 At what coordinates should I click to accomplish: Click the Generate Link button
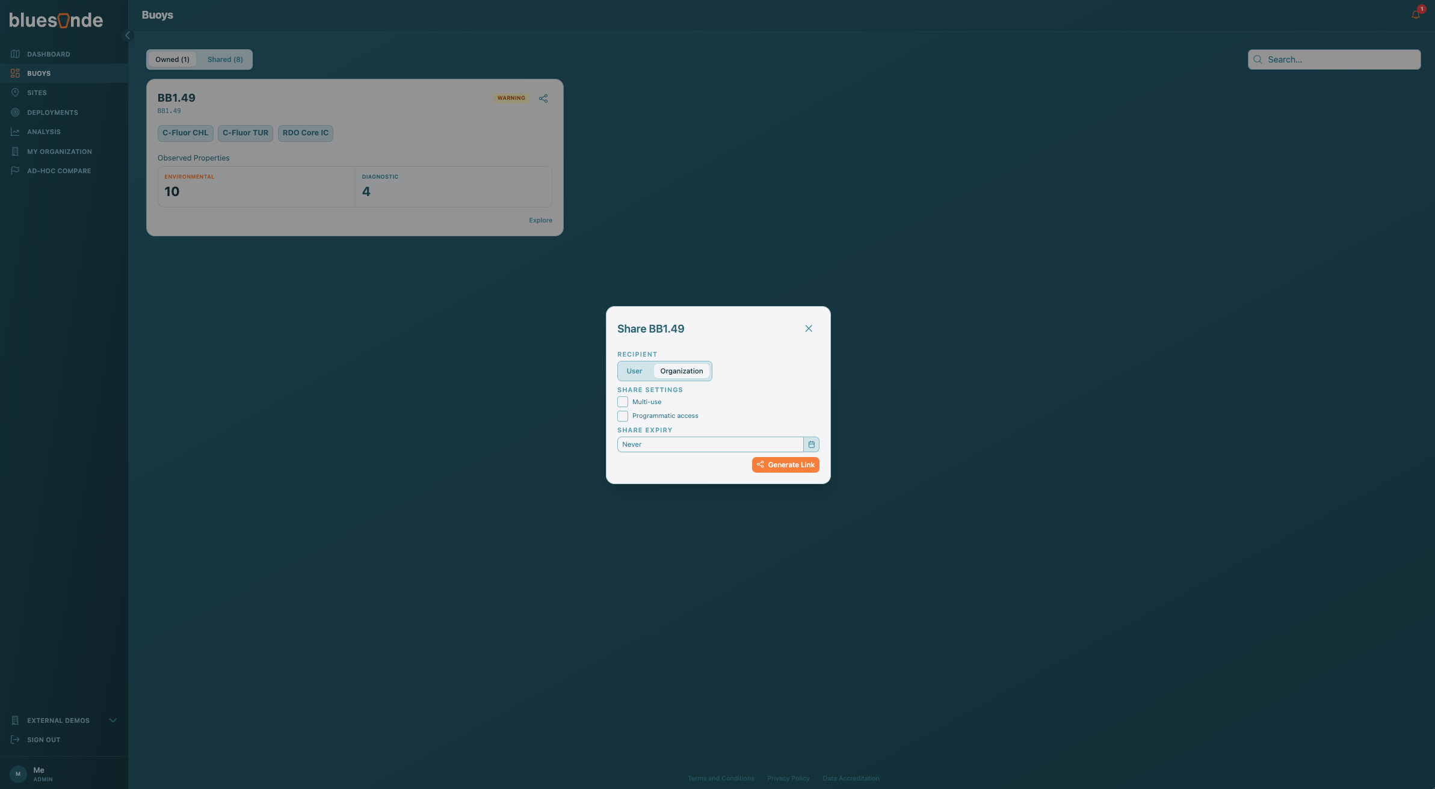[785, 465]
